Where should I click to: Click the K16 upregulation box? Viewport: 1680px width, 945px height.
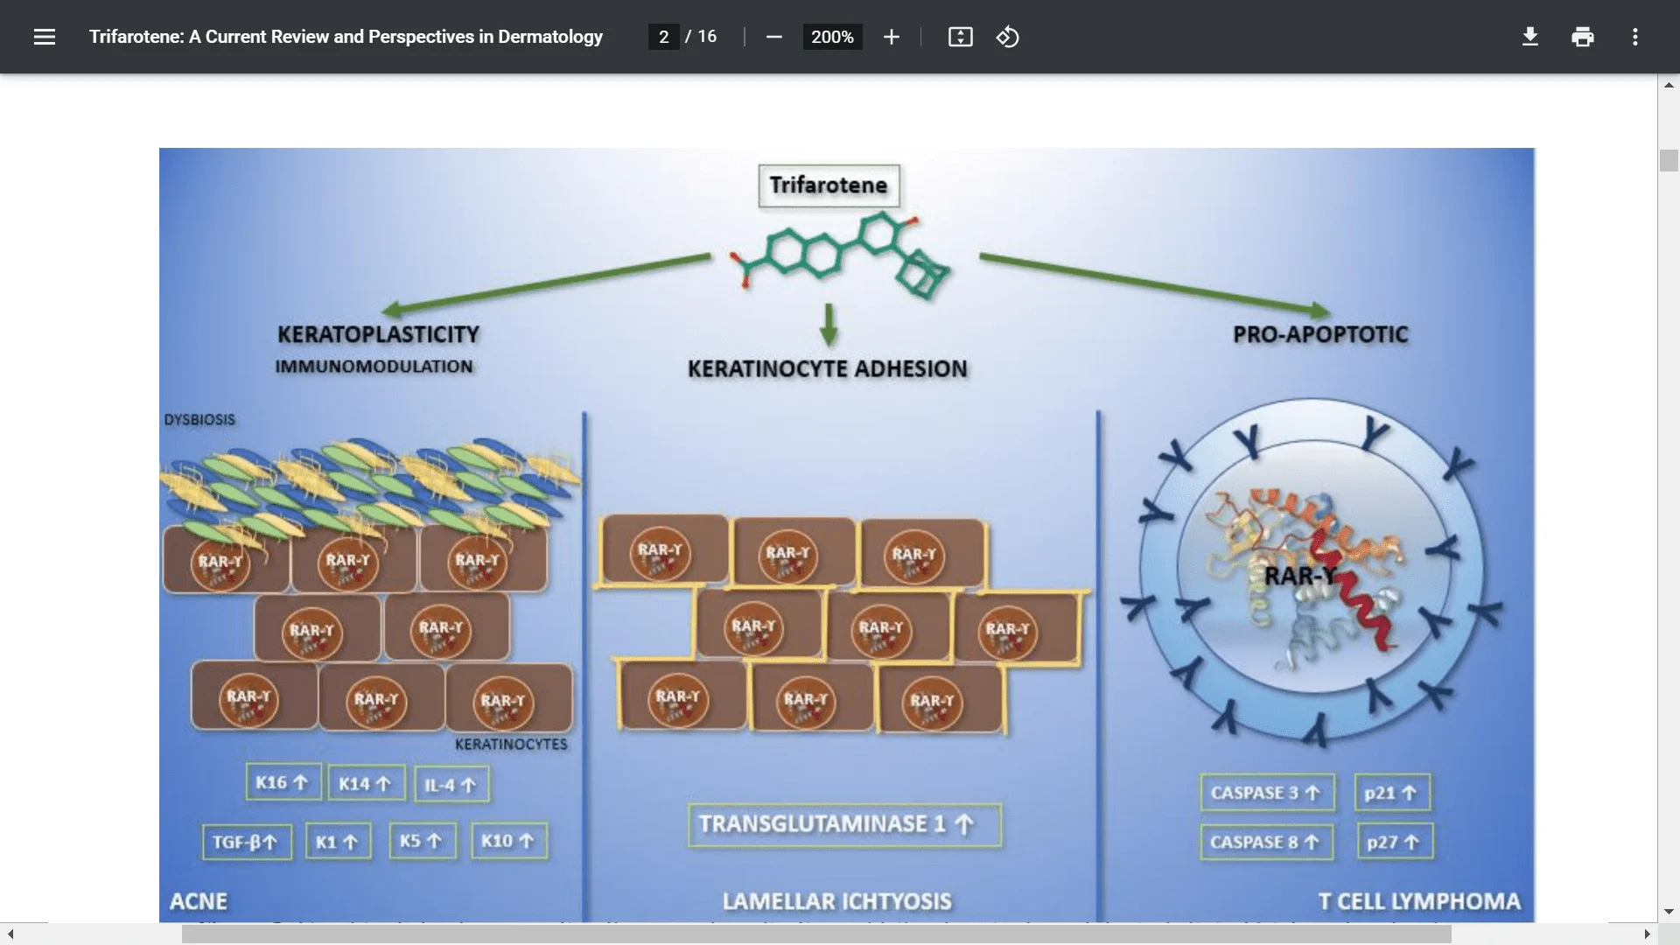pos(283,782)
